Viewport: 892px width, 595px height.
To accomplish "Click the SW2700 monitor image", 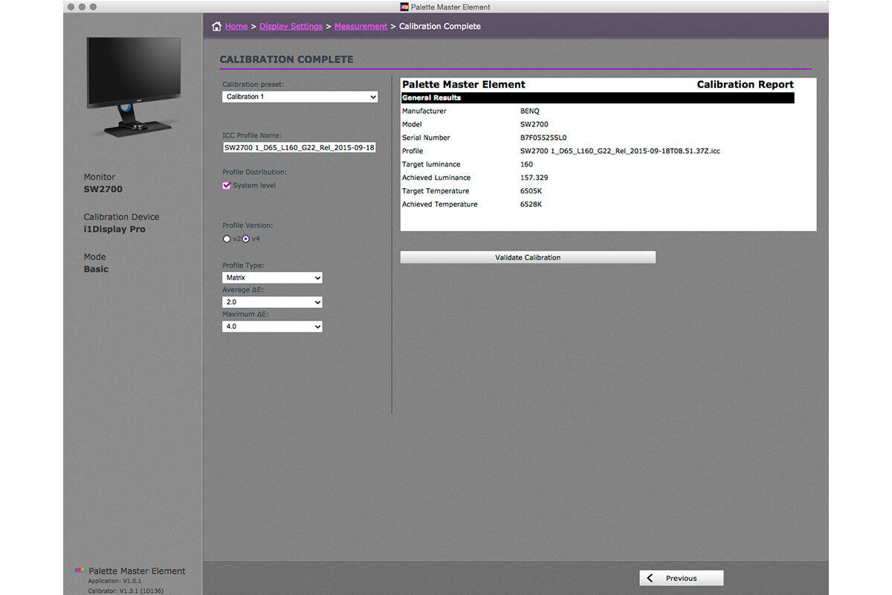I will point(135,86).
